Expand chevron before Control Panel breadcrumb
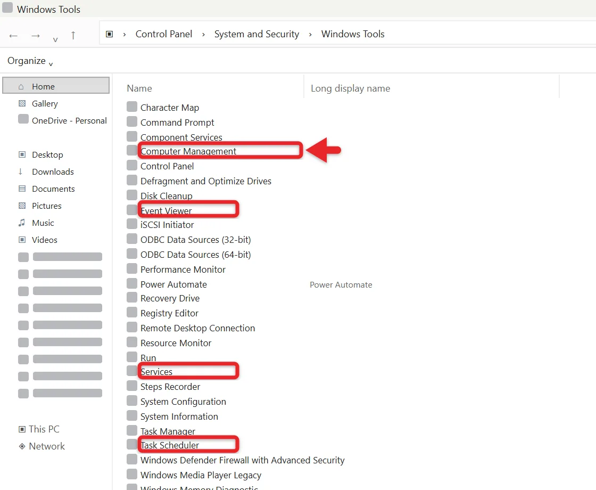This screenshot has height=490, width=596. 125,35
